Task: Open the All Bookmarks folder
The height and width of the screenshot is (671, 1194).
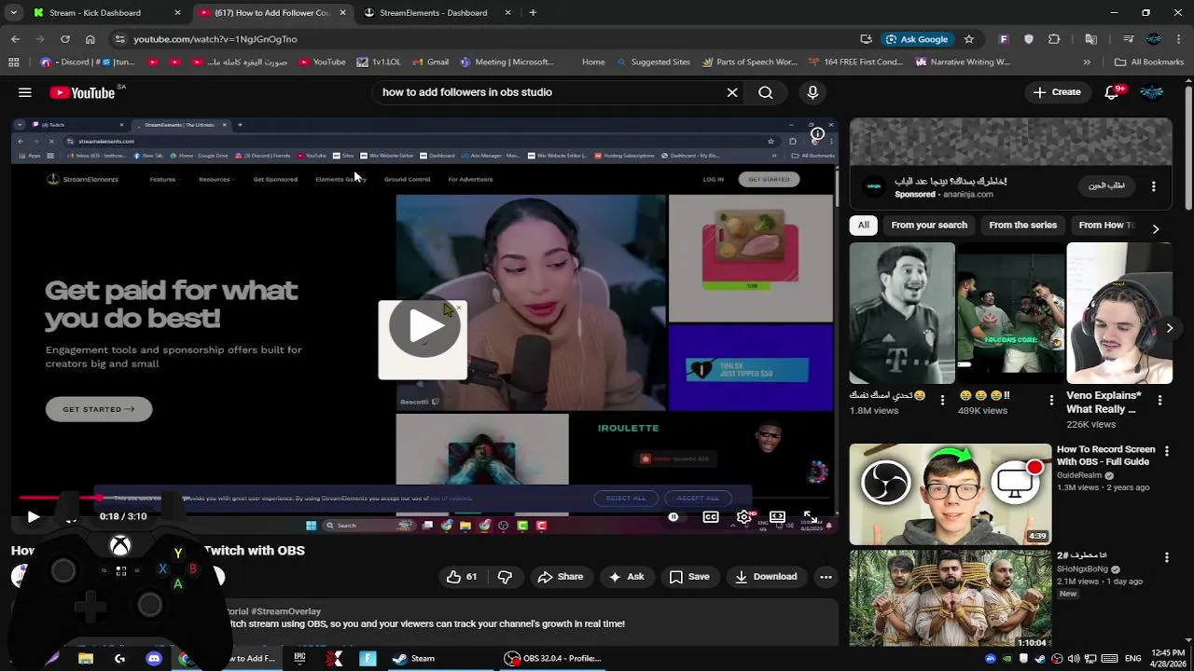Action: [1149, 62]
